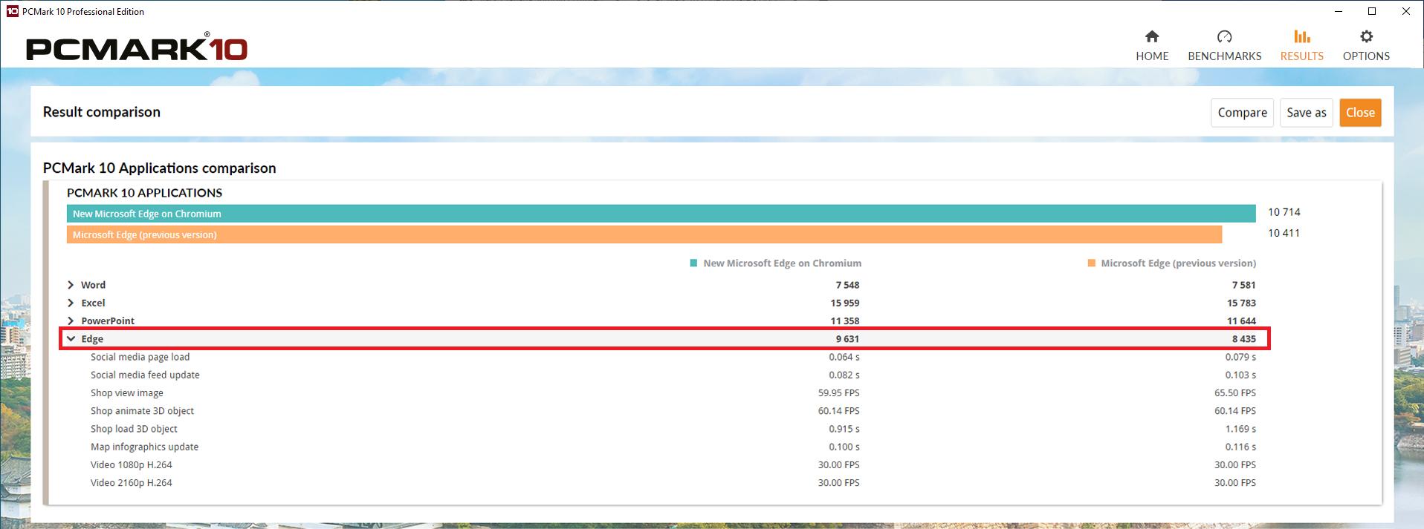Collapse the Edge results row
The height and width of the screenshot is (529, 1424).
71,339
